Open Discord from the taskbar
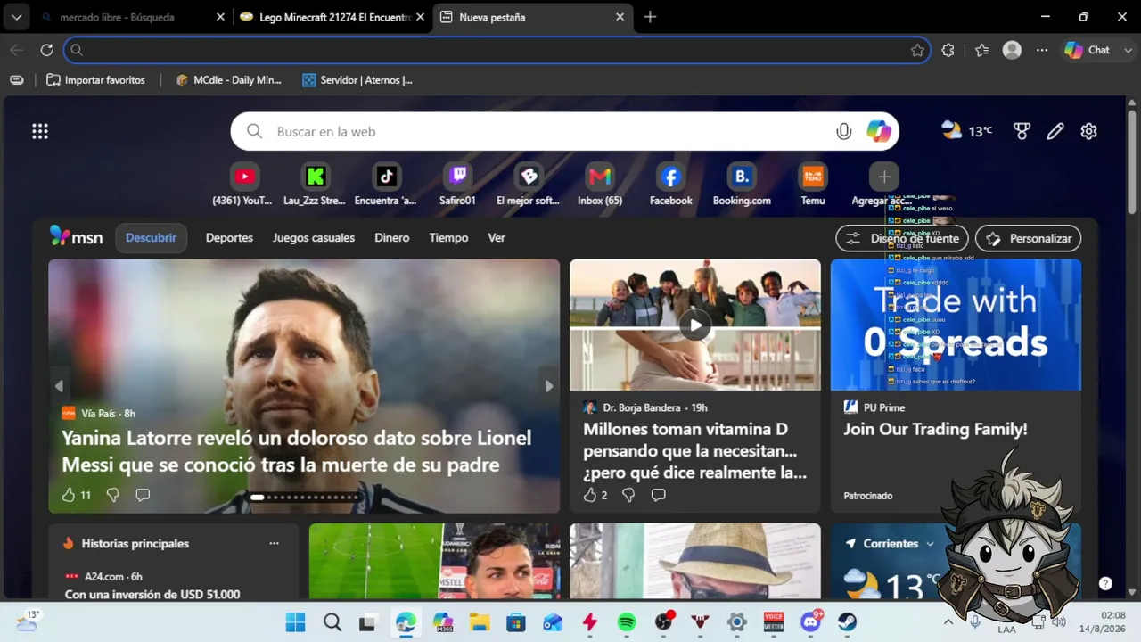Viewport: 1141px width, 642px height. [x=810, y=622]
